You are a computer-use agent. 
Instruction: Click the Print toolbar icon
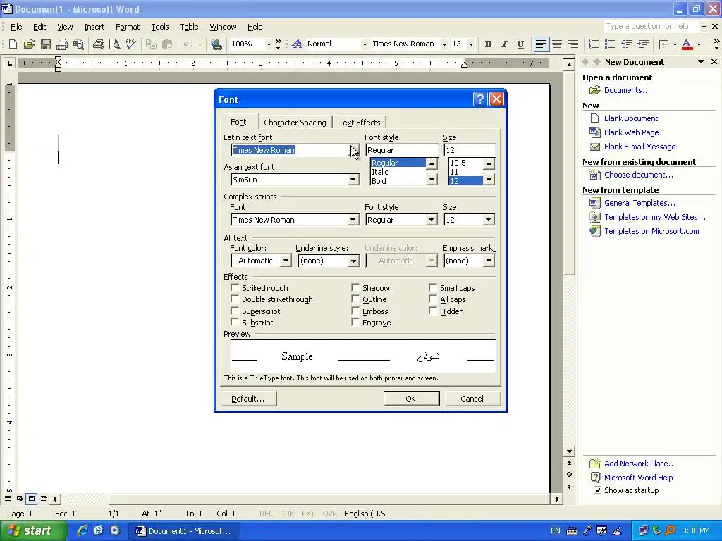[98, 44]
